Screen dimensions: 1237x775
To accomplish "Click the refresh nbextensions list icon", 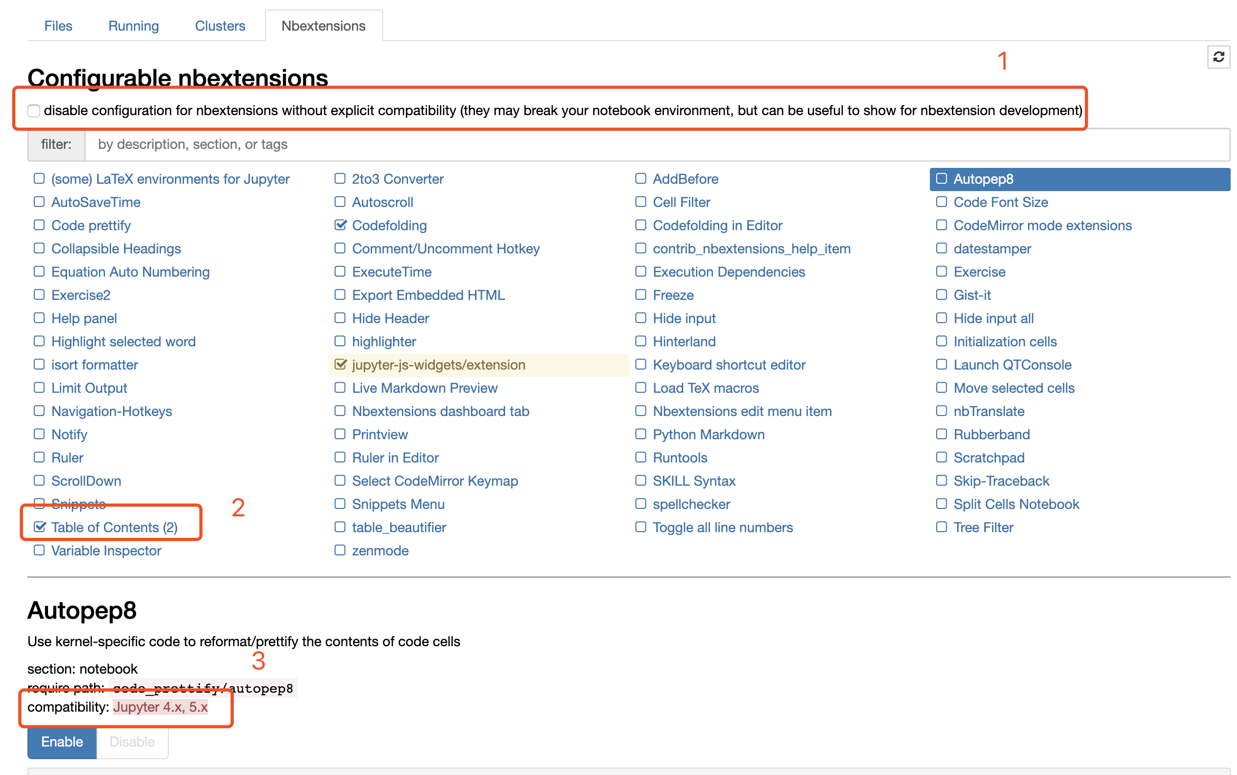I will 1219,57.
